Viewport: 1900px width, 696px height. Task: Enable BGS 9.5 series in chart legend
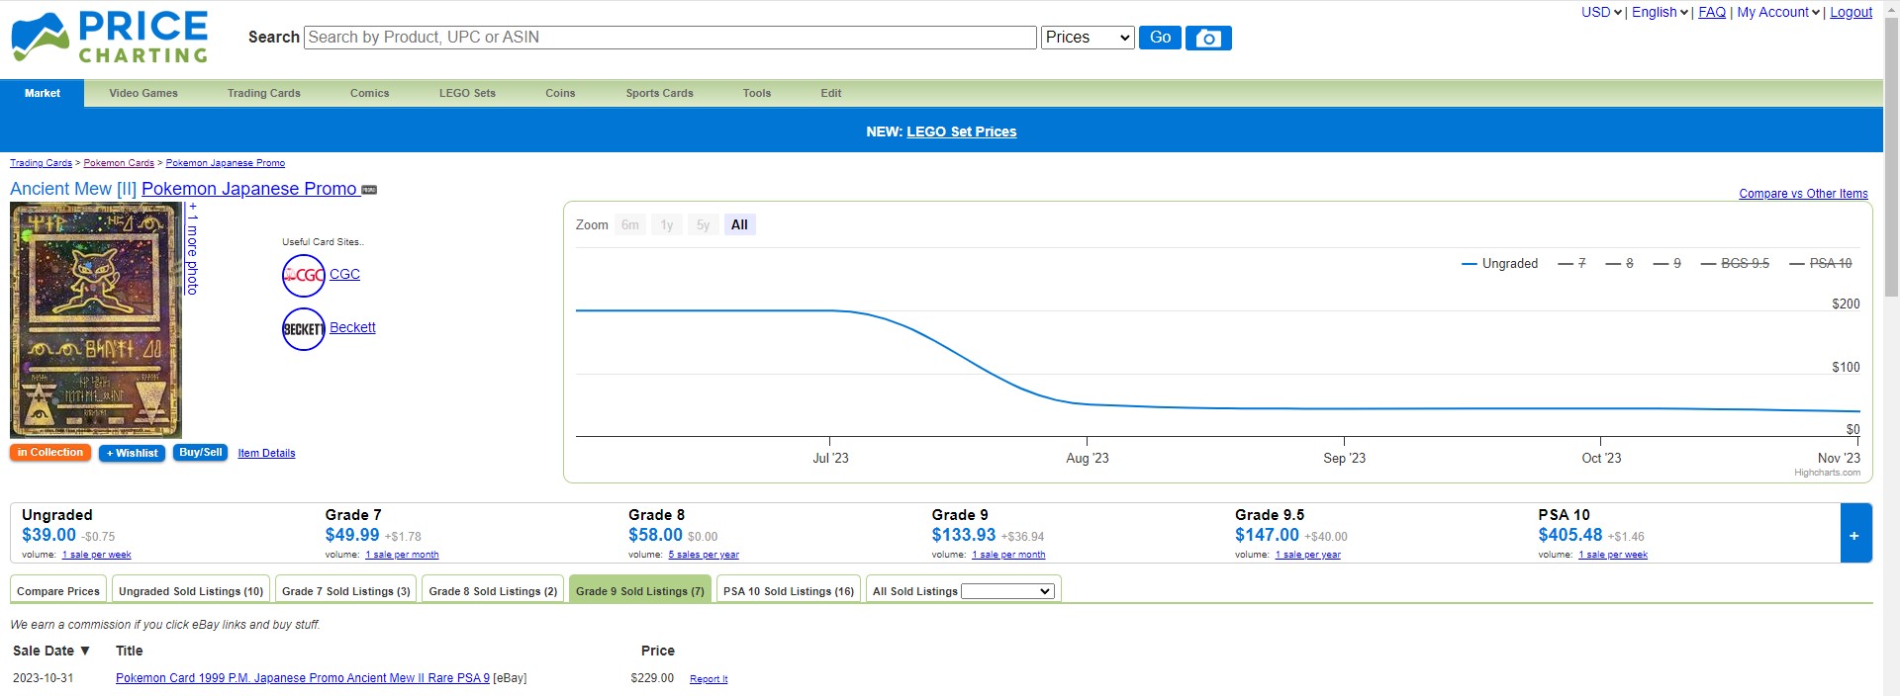coord(1735,264)
